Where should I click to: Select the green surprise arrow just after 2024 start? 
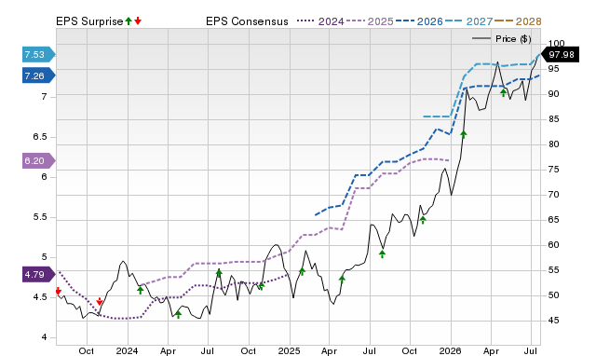[141, 290]
